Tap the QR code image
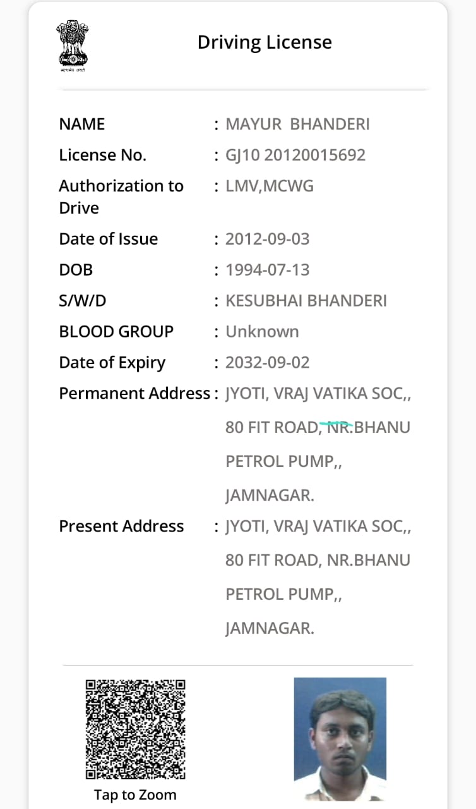This screenshot has width=476, height=809. click(136, 728)
